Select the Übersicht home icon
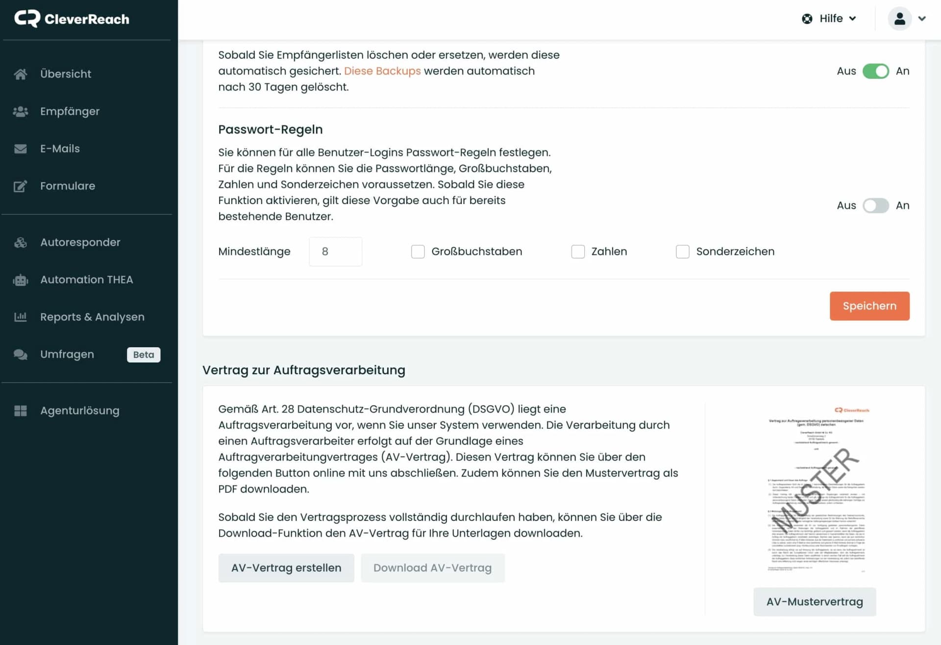Viewport: 941px width, 645px height. click(21, 74)
